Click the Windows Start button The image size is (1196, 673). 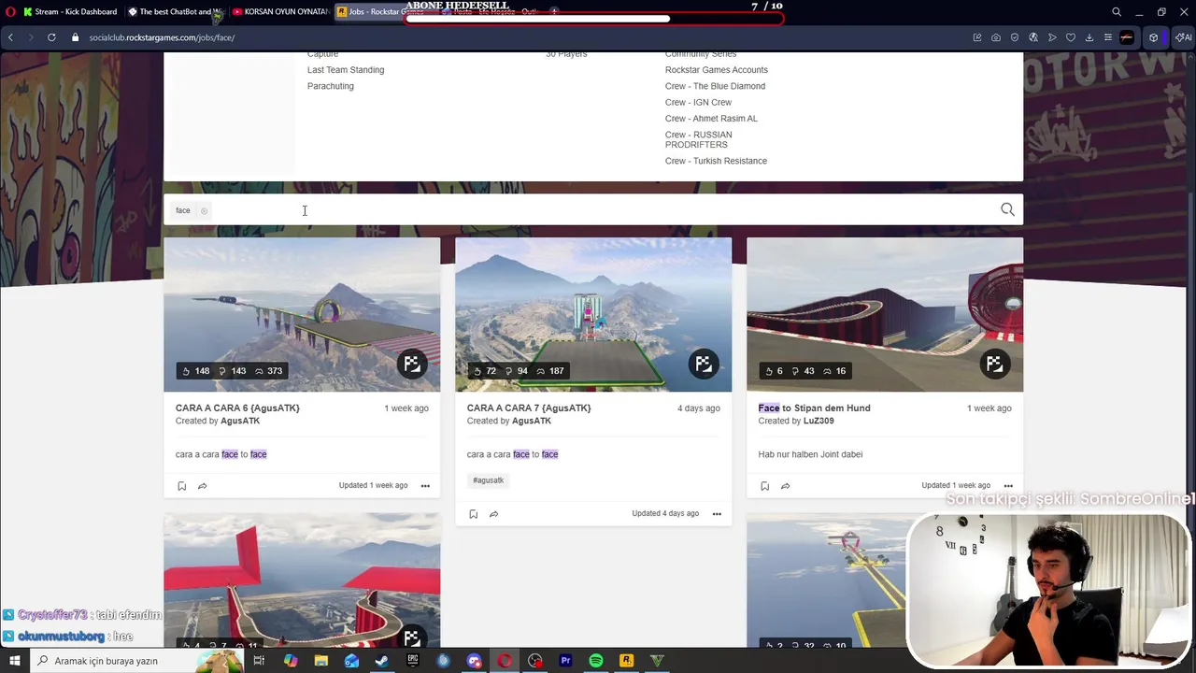point(14,661)
